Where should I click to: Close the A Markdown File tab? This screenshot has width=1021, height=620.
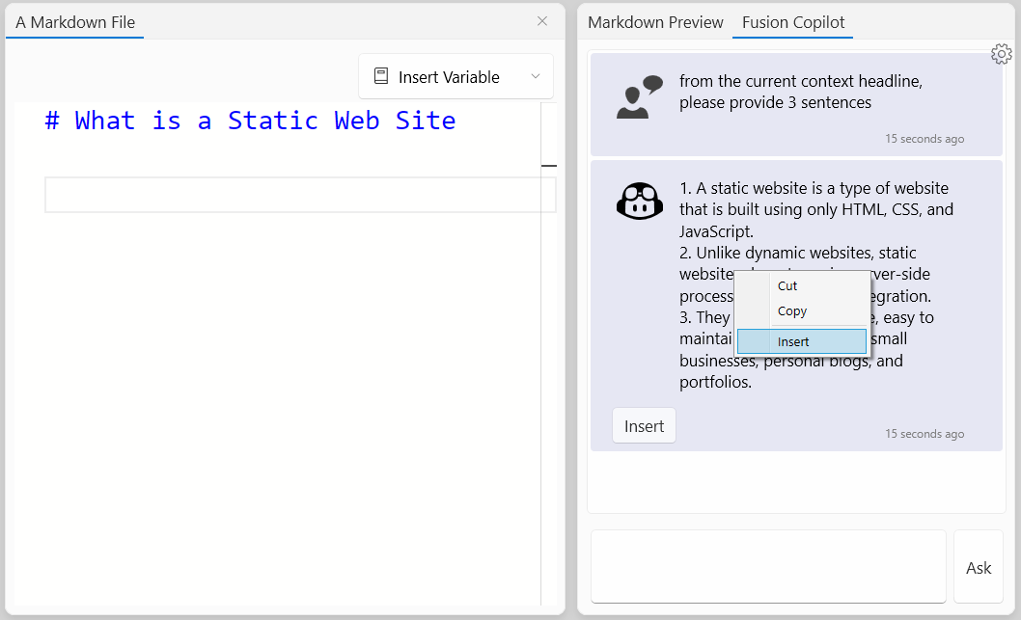542,21
